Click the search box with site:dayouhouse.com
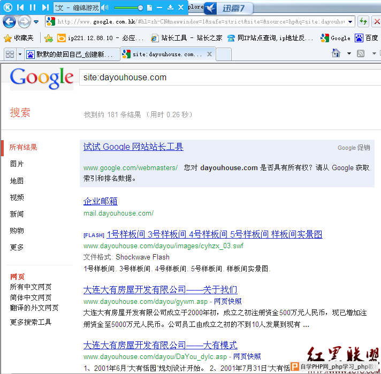Image resolution: width=381 pixels, height=374 pixels. pos(230,78)
